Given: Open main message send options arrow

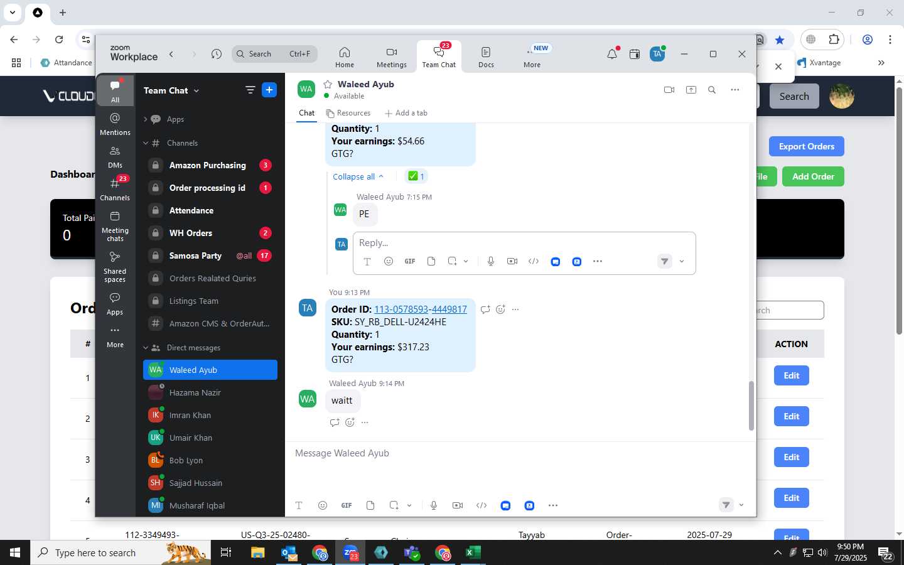Looking at the screenshot, I should (x=741, y=505).
